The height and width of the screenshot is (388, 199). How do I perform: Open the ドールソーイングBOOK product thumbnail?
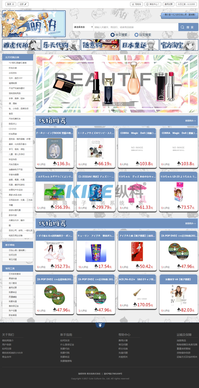(54, 149)
